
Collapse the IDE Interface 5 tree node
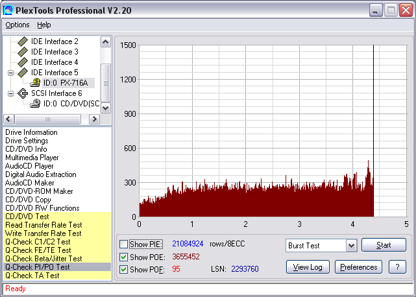10,73
